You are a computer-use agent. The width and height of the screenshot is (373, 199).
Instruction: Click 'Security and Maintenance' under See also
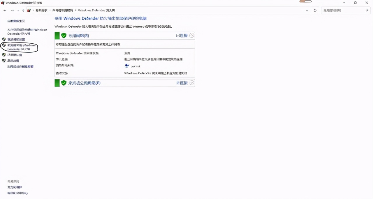coord(14,187)
